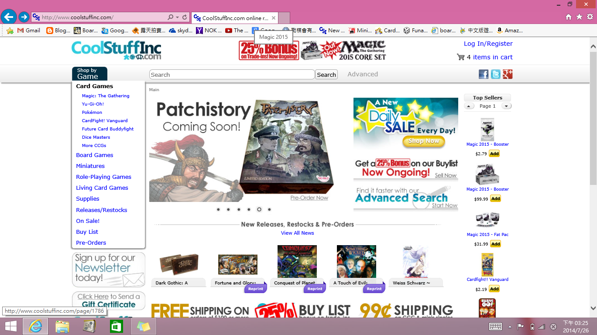Open Role-Playing Games category
This screenshot has height=335, width=597.
104,177
